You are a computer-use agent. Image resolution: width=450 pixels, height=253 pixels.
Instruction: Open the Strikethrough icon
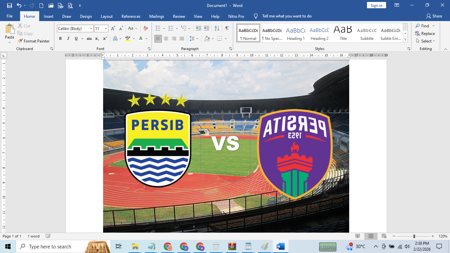(x=89, y=39)
